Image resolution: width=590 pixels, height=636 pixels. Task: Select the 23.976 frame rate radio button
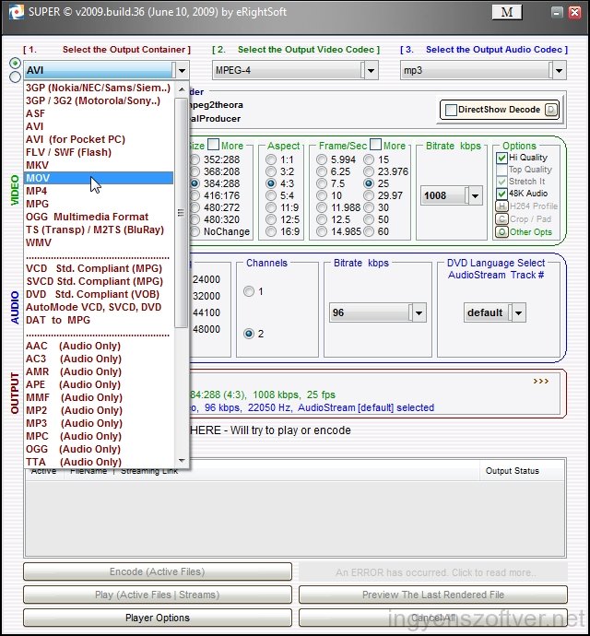pyautogui.click(x=369, y=171)
